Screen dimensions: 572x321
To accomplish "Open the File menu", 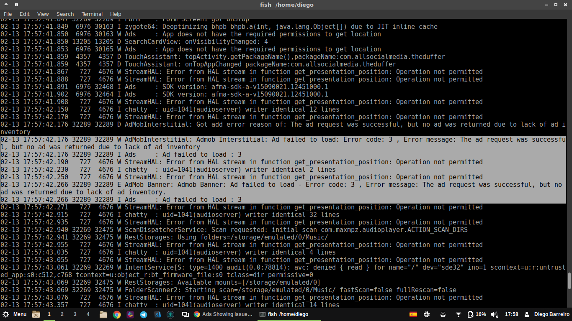I will (8, 14).
